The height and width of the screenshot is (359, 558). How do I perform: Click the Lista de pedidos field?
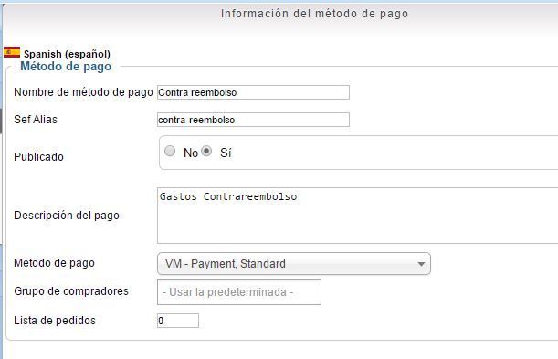click(x=178, y=321)
